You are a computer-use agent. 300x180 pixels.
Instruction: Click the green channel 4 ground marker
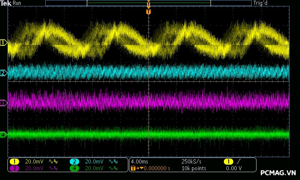3,134
